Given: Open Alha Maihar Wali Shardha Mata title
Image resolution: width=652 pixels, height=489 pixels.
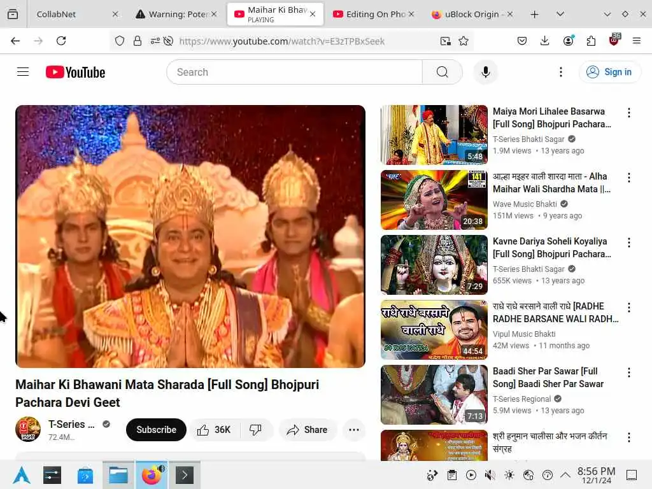Looking at the screenshot, I should [552, 183].
